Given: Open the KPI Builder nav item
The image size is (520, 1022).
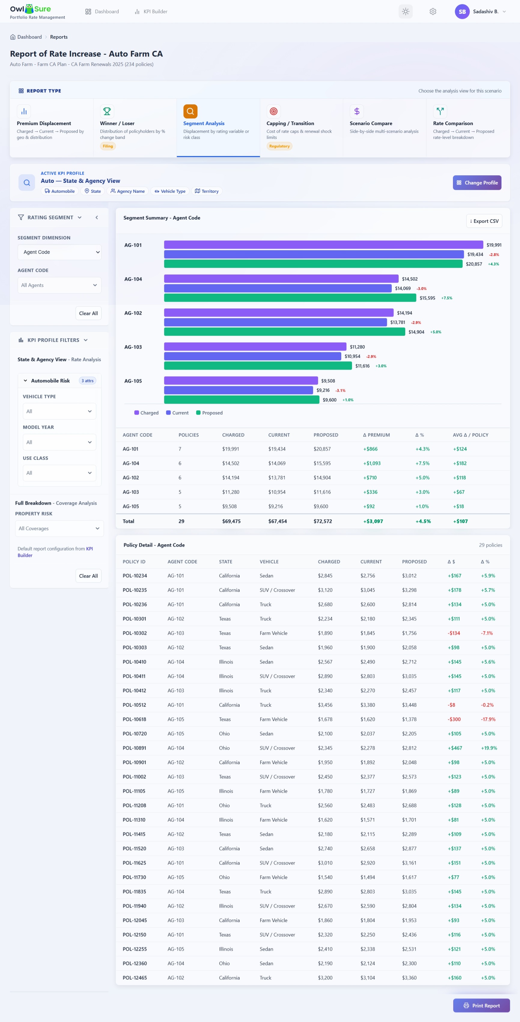Looking at the screenshot, I should [151, 11].
